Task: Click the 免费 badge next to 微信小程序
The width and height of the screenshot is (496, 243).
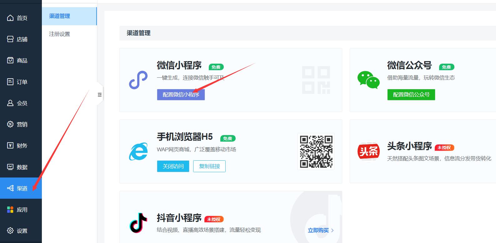Action: pos(216,67)
